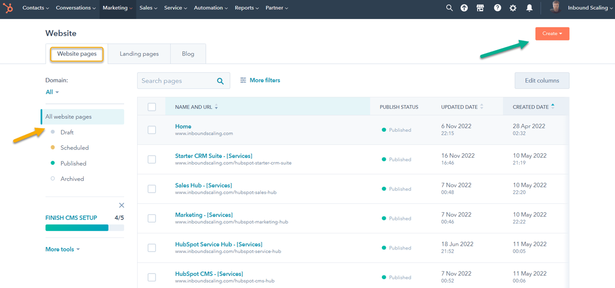Open settings gear icon

click(513, 8)
